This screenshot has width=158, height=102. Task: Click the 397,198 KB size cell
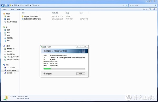click(84, 19)
